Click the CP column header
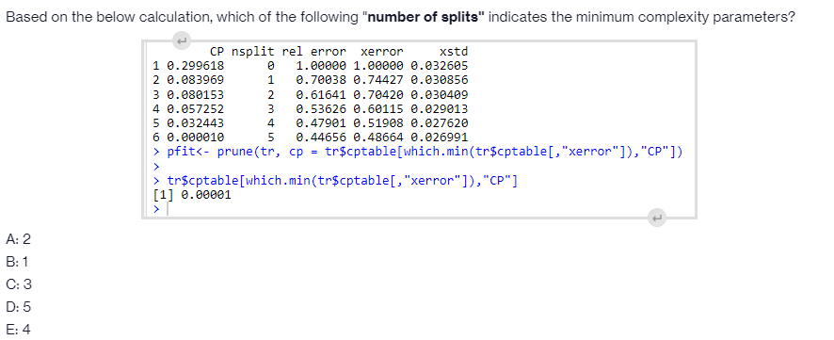The height and width of the screenshot is (340, 834). pos(217,52)
